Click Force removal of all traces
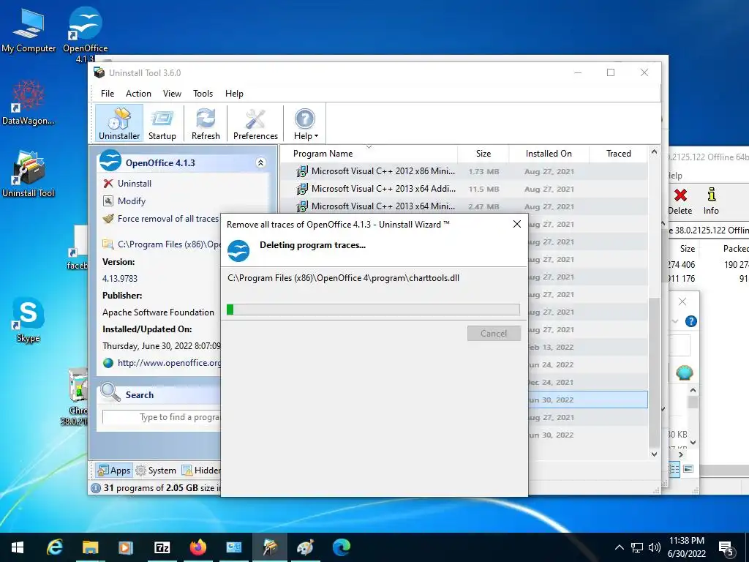749x562 pixels. pyautogui.click(x=161, y=219)
